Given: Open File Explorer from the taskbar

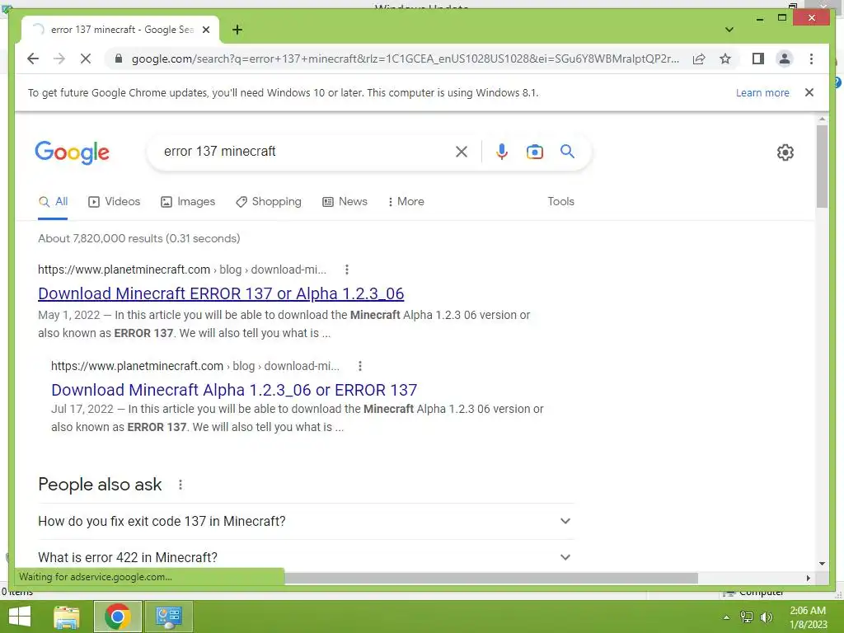Looking at the screenshot, I should tap(67, 617).
